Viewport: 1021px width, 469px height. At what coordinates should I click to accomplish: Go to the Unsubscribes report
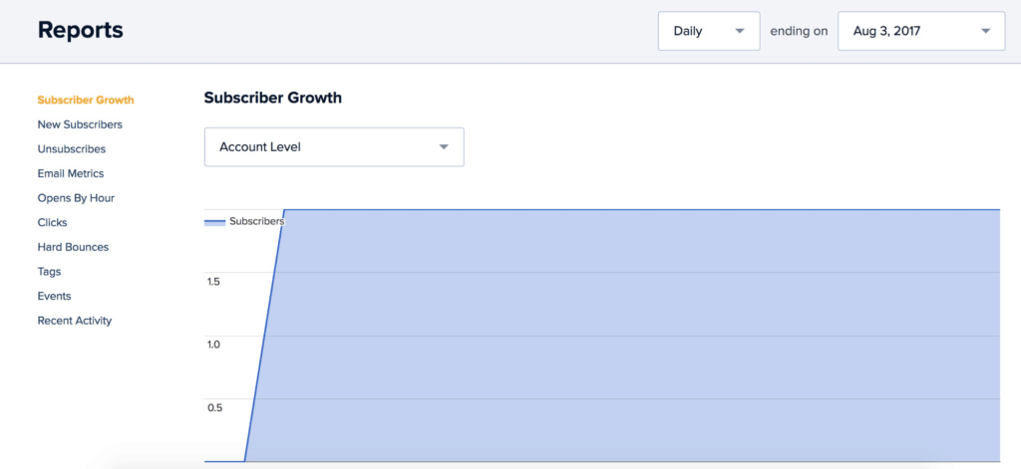click(72, 149)
